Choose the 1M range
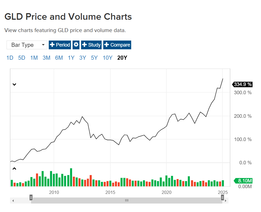 [x=34, y=58]
